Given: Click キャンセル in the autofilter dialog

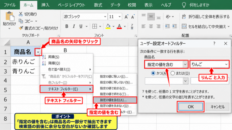Looking at the screenshot, I should click(x=217, y=107).
